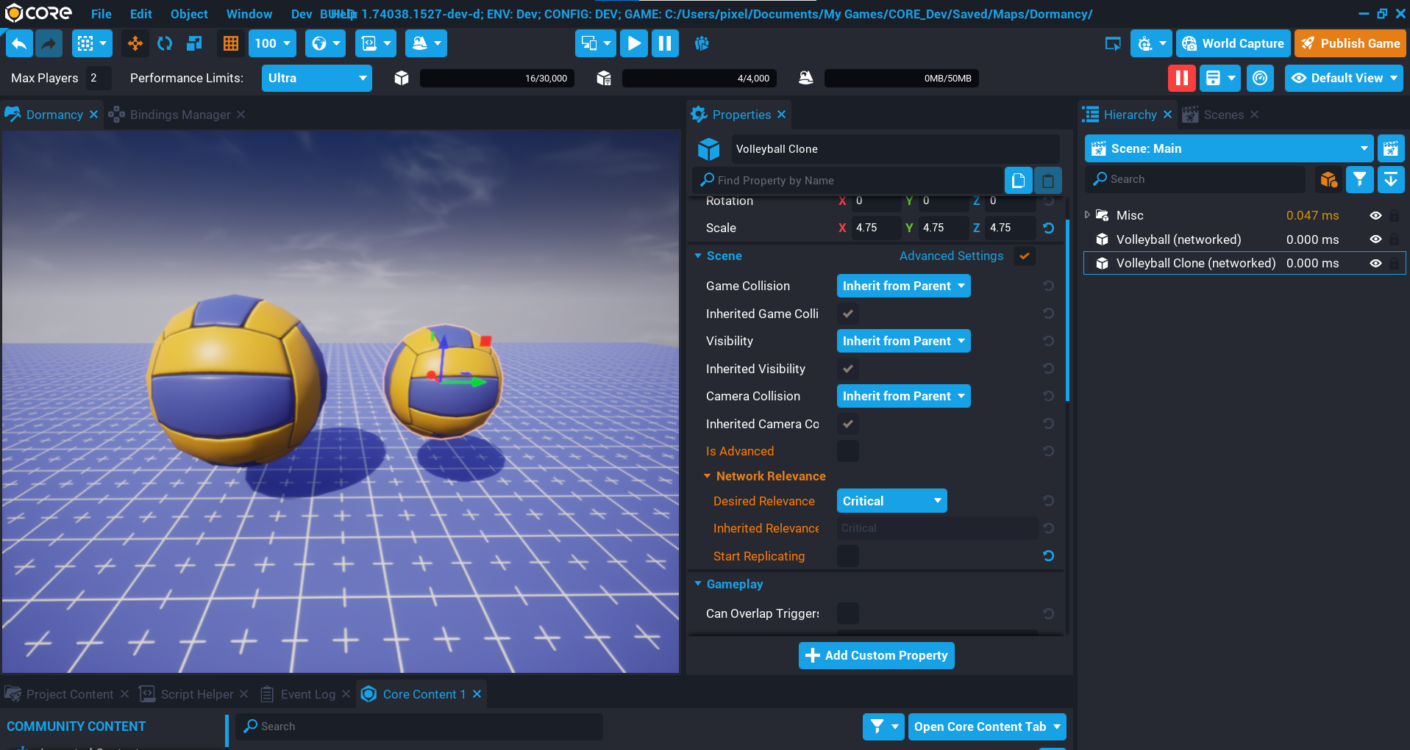Click the Hierarchy filter funnel icon
This screenshot has height=750, width=1410.
pos(1359,179)
